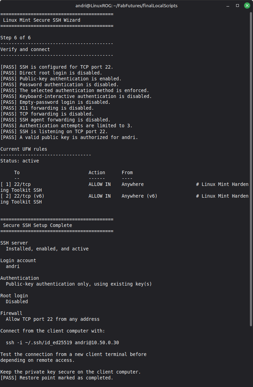This screenshot has height=387, width=253.
Task: Click 'ALLOW IN' for rule 1
Action: (x=99, y=185)
